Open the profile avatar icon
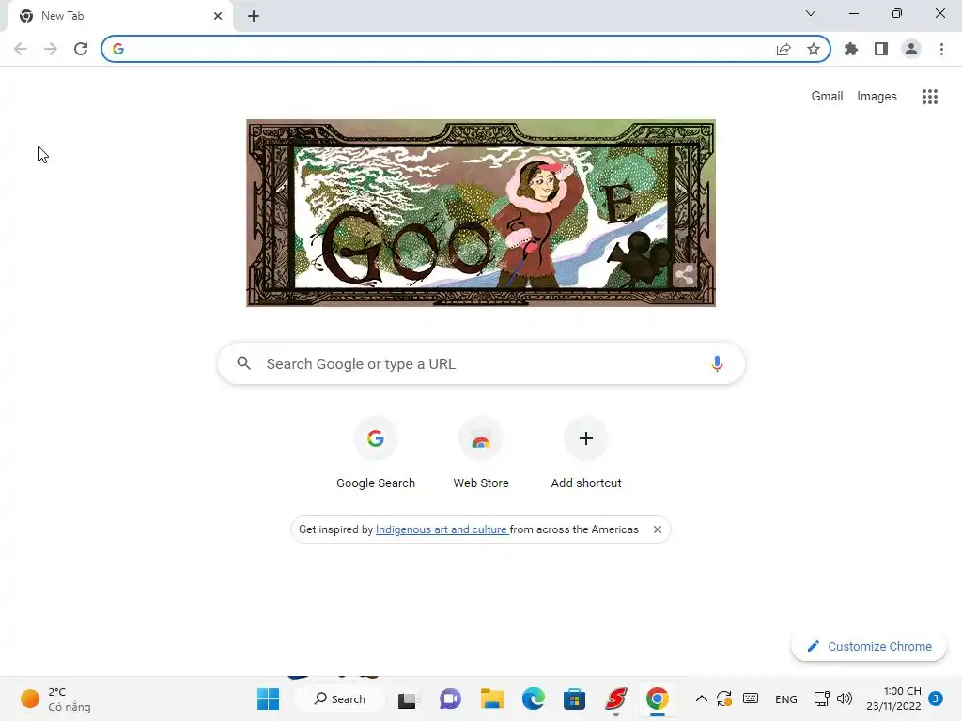962x721 pixels. [911, 49]
